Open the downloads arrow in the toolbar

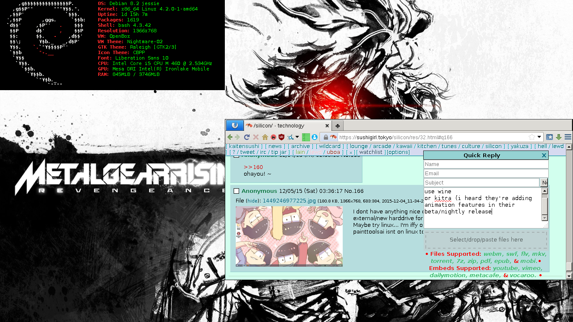tap(559, 137)
